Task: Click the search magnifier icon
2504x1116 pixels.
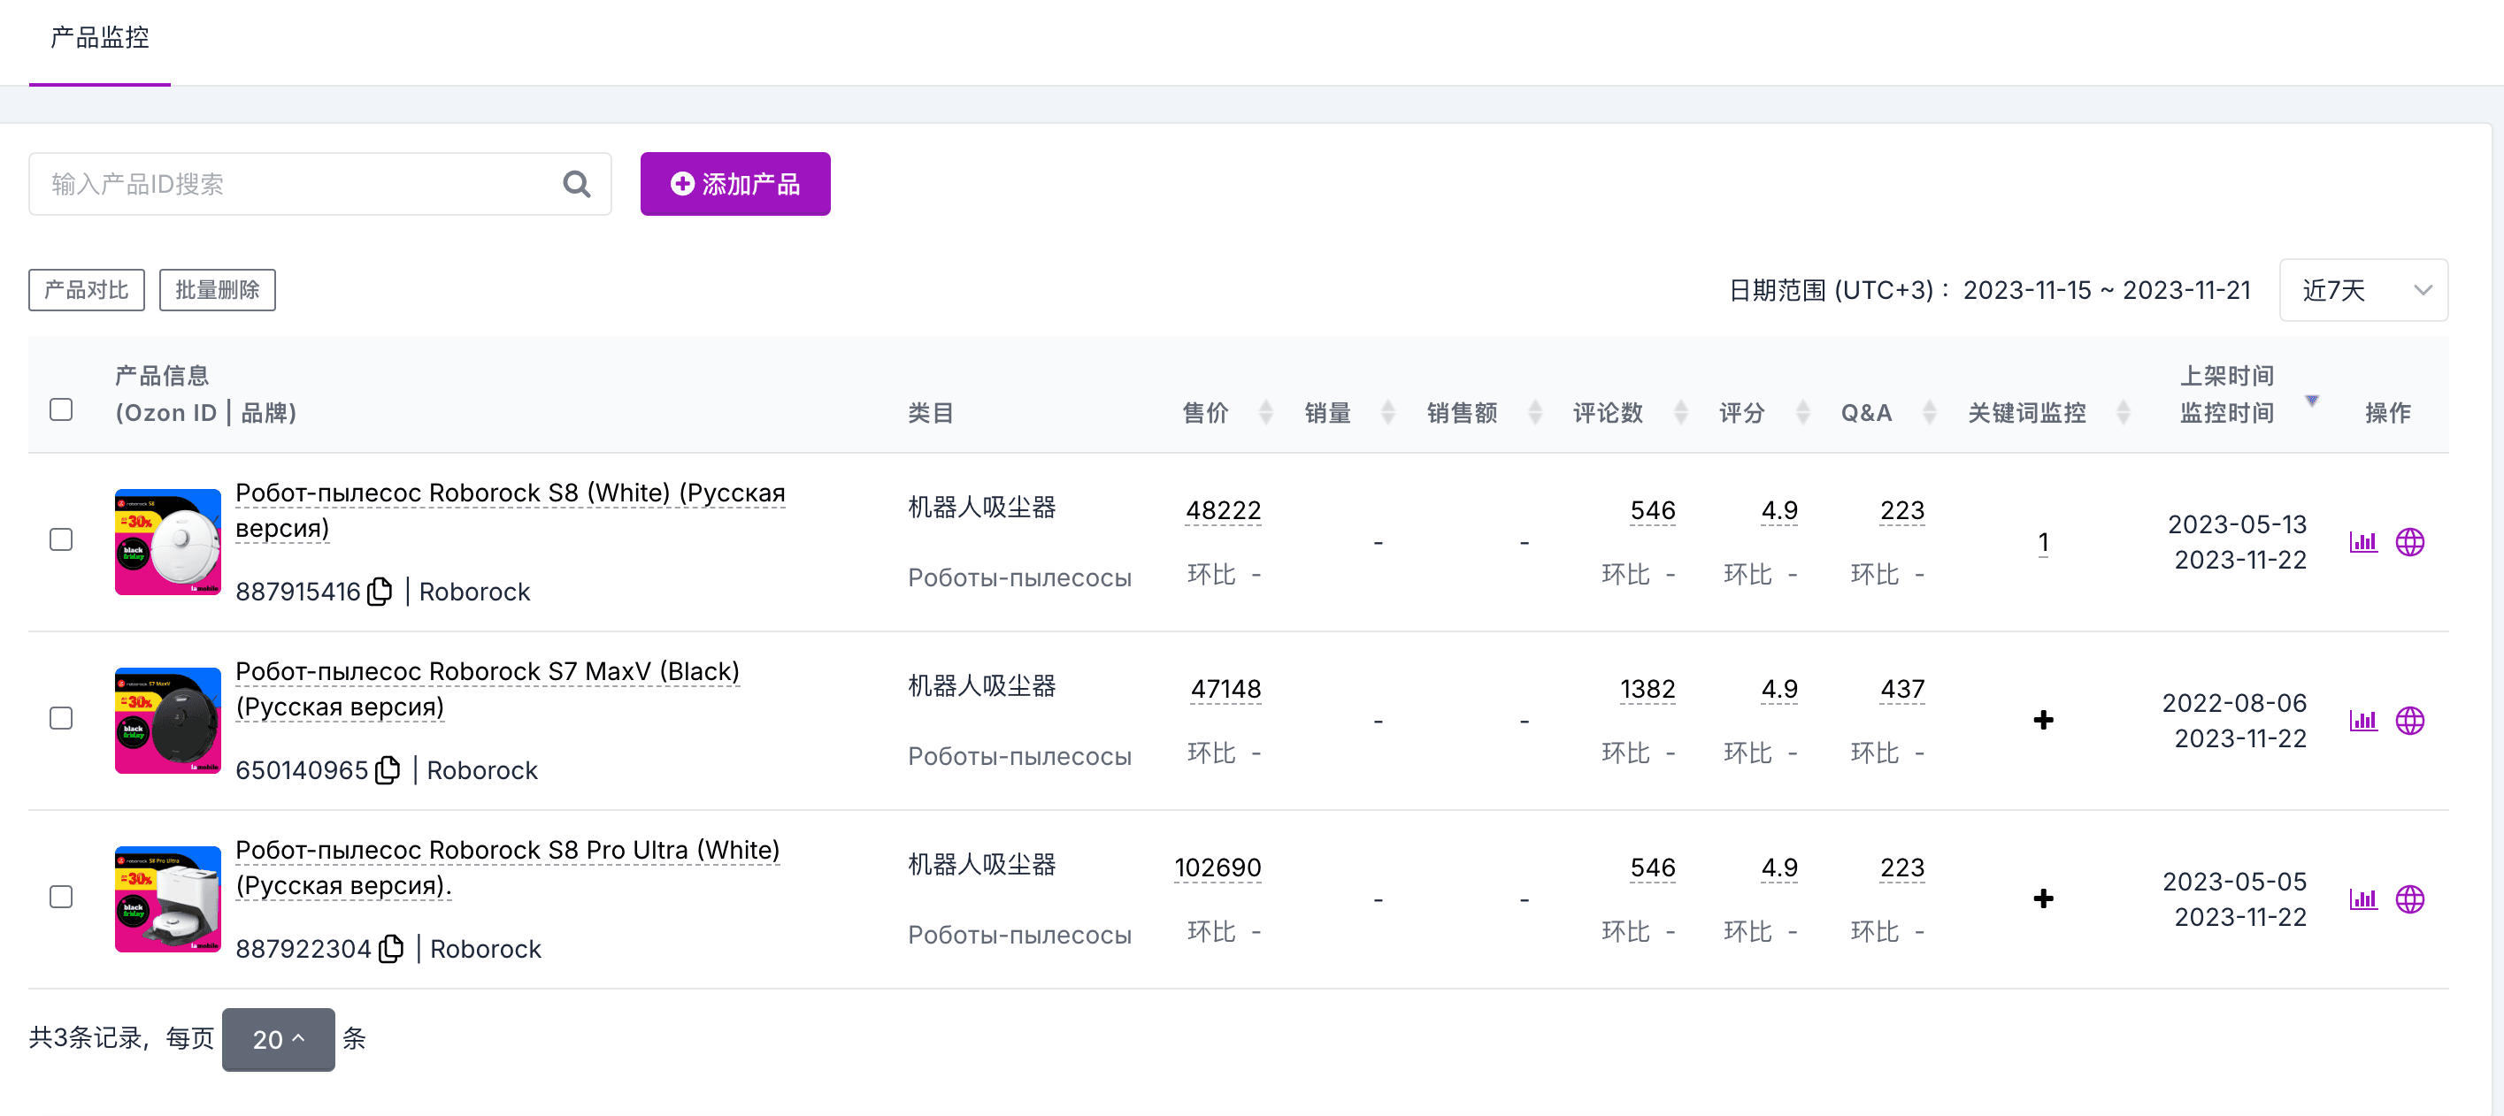Action: click(576, 184)
